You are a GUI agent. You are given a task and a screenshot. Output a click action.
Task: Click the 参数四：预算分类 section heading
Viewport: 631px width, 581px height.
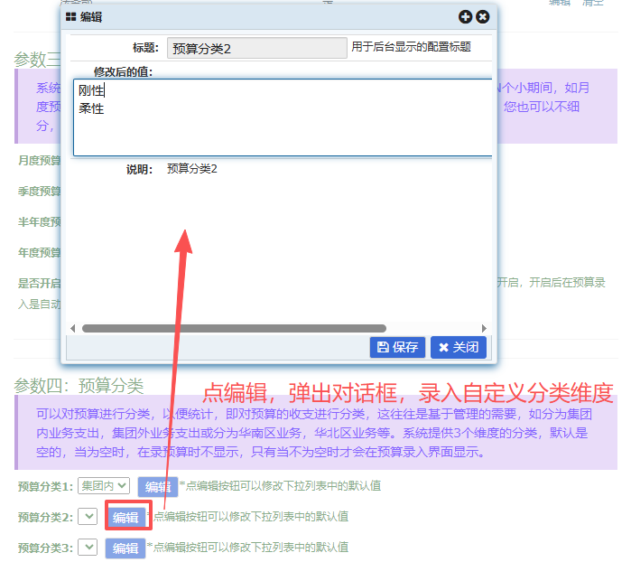coord(79,386)
